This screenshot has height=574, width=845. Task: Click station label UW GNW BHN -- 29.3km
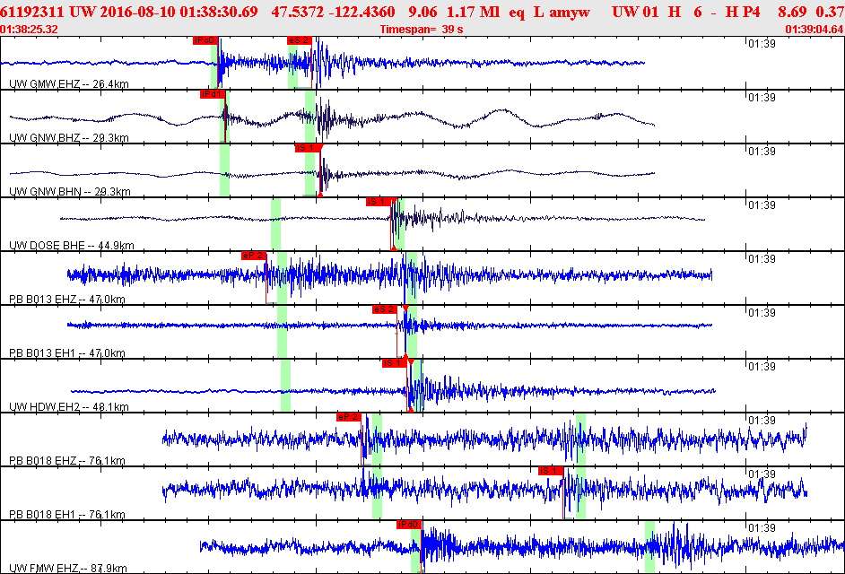(x=70, y=192)
